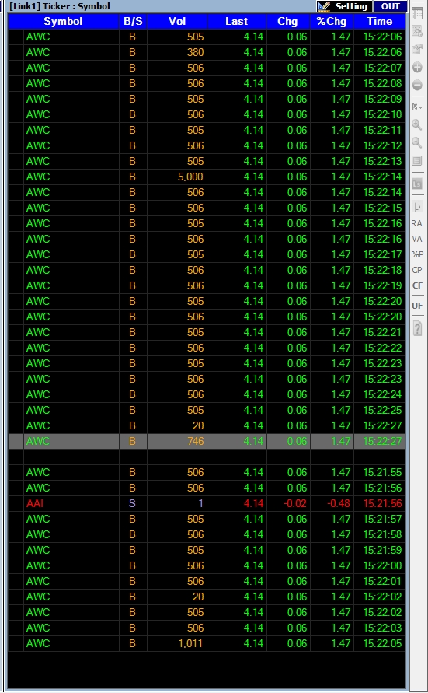428x693 pixels.
Task: Select the highlighted AWC row with volume 746
Action: (x=207, y=441)
